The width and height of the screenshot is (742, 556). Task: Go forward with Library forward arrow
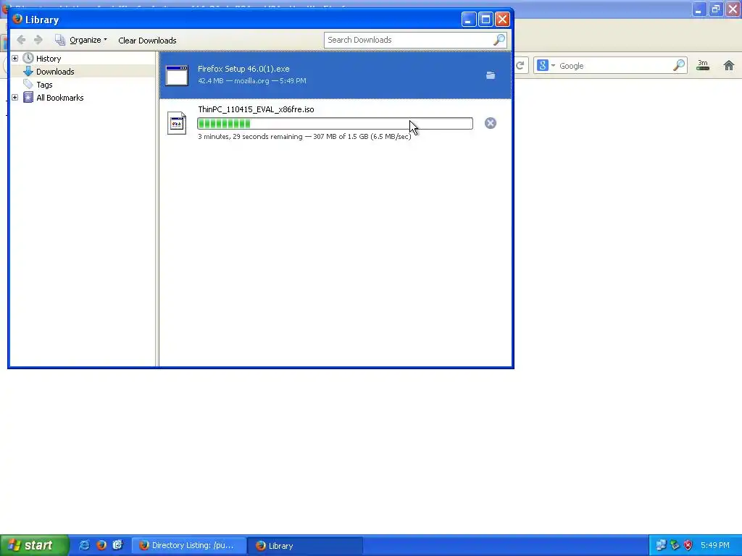click(38, 41)
